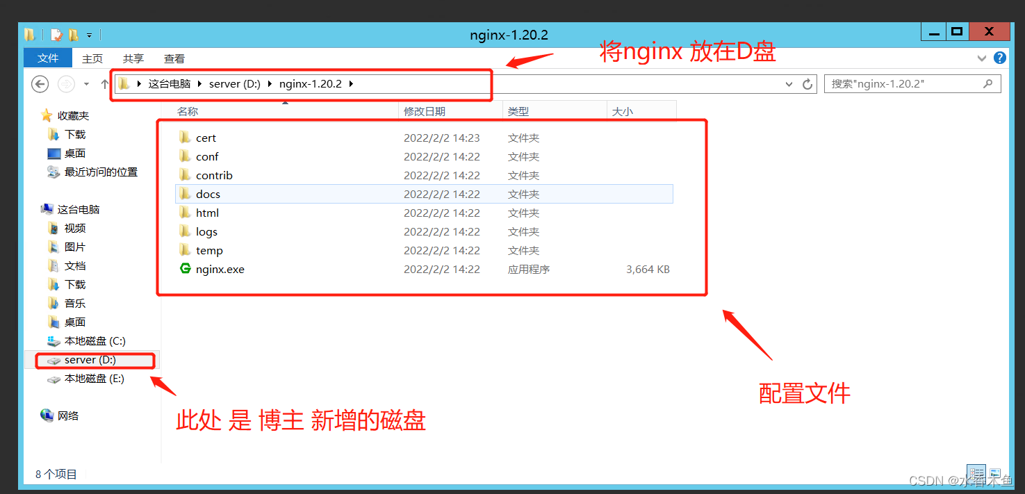The width and height of the screenshot is (1025, 494).
Task: Open address bar history dropdown arrow
Action: [x=789, y=84]
